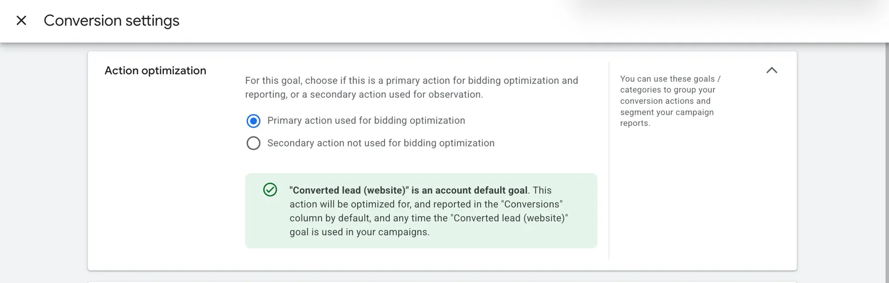The image size is (889, 283).
Task: Click the Action optimization heading
Action: coord(156,70)
